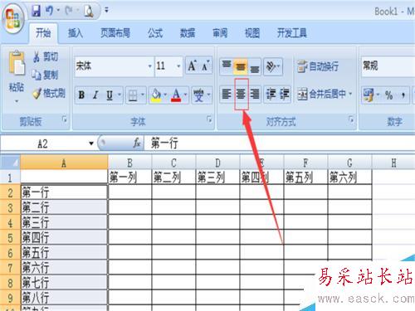Screen dimensions: 415x311
Task: Open the font size dropdown
Action: (178, 66)
